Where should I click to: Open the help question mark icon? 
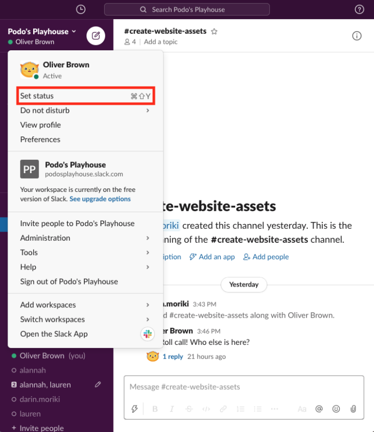pyautogui.click(x=360, y=9)
